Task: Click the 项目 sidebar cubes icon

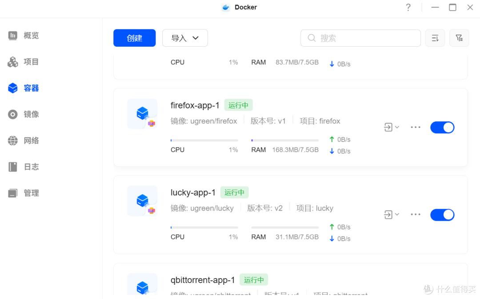Action: click(x=13, y=62)
